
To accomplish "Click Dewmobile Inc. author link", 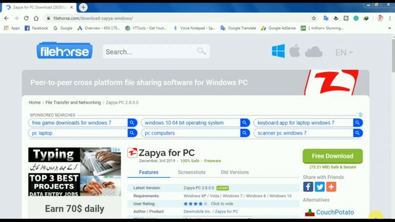I will coord(197,212).
